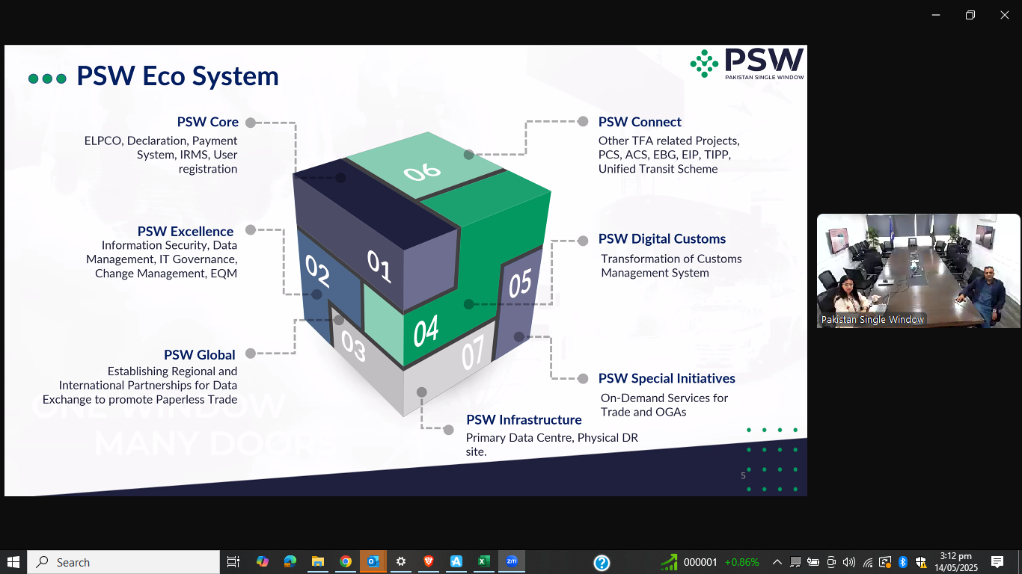Launch Microsoft Edge from taskbar
Viewport: 1022px width, 574px height.
coord(290,562)
